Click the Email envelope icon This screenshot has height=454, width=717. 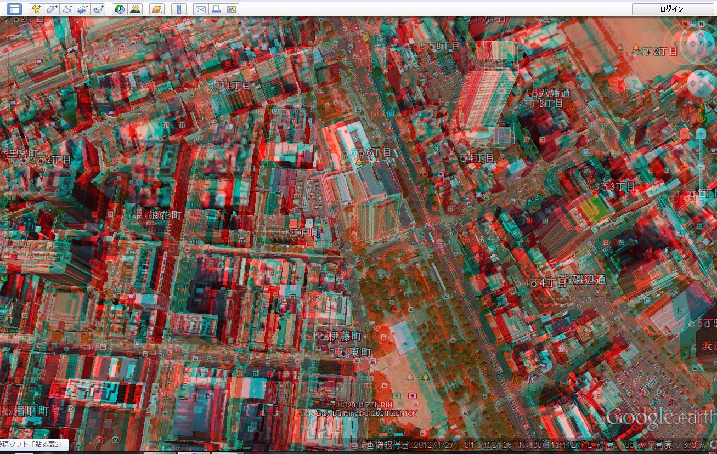[x=201, y=9]
